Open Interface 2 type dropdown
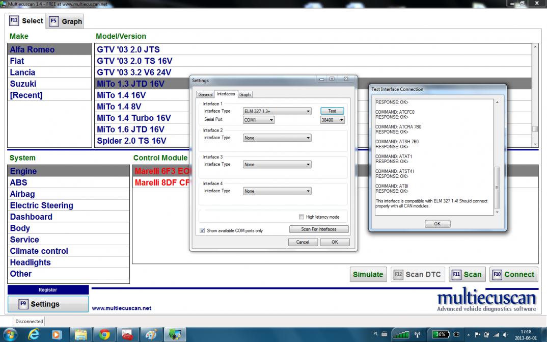 click(x=277, y=138)
